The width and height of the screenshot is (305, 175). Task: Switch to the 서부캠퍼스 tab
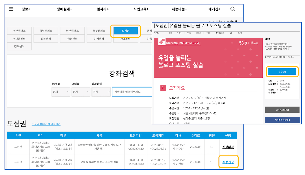(19, 31)
